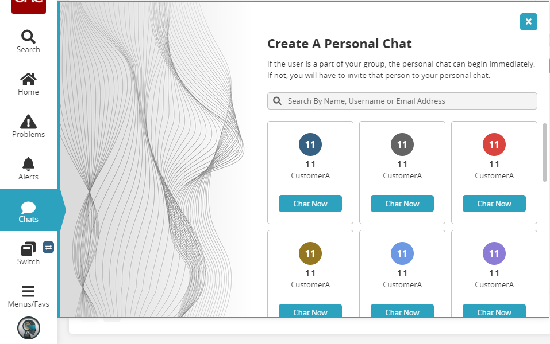Select the purple 11 avatar
The height and width of the screenshot is (344, 550).
click(494, 253)
